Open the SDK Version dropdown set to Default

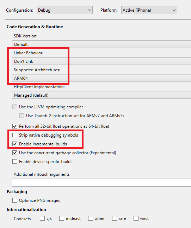(x=101, y=44)
